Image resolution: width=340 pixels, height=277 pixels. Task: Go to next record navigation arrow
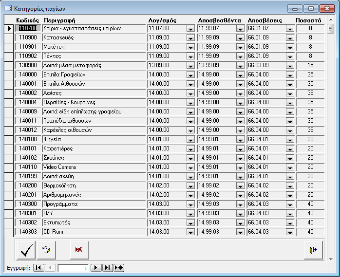click(96, 268)
